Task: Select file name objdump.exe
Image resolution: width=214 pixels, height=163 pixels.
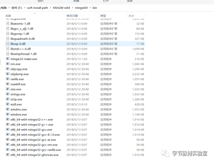Action: pos(20,74)
